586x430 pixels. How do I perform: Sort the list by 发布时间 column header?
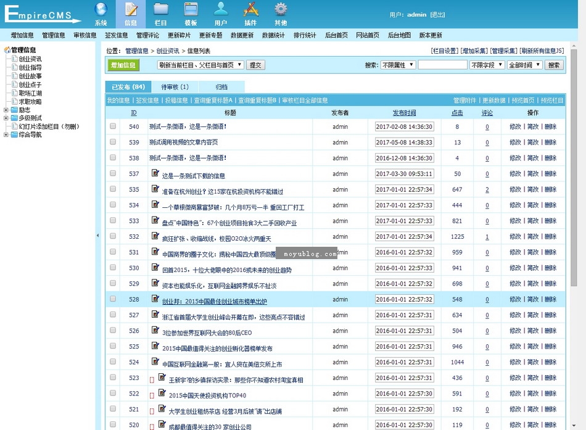coord(404,113)
